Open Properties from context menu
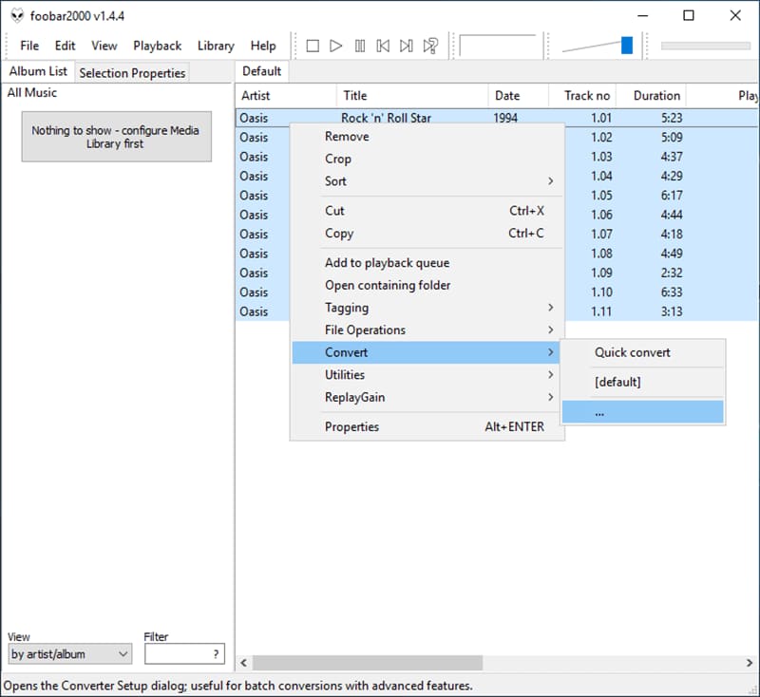760x697 pixels. (x=427, y=426)
